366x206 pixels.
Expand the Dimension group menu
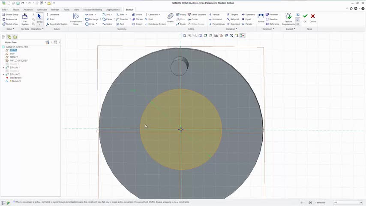click(268, 29)
